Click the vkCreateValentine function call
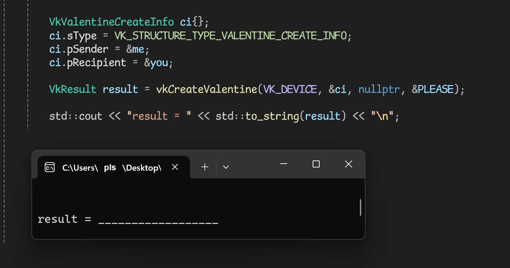The image size is (510, 268). tap(207, 89)
